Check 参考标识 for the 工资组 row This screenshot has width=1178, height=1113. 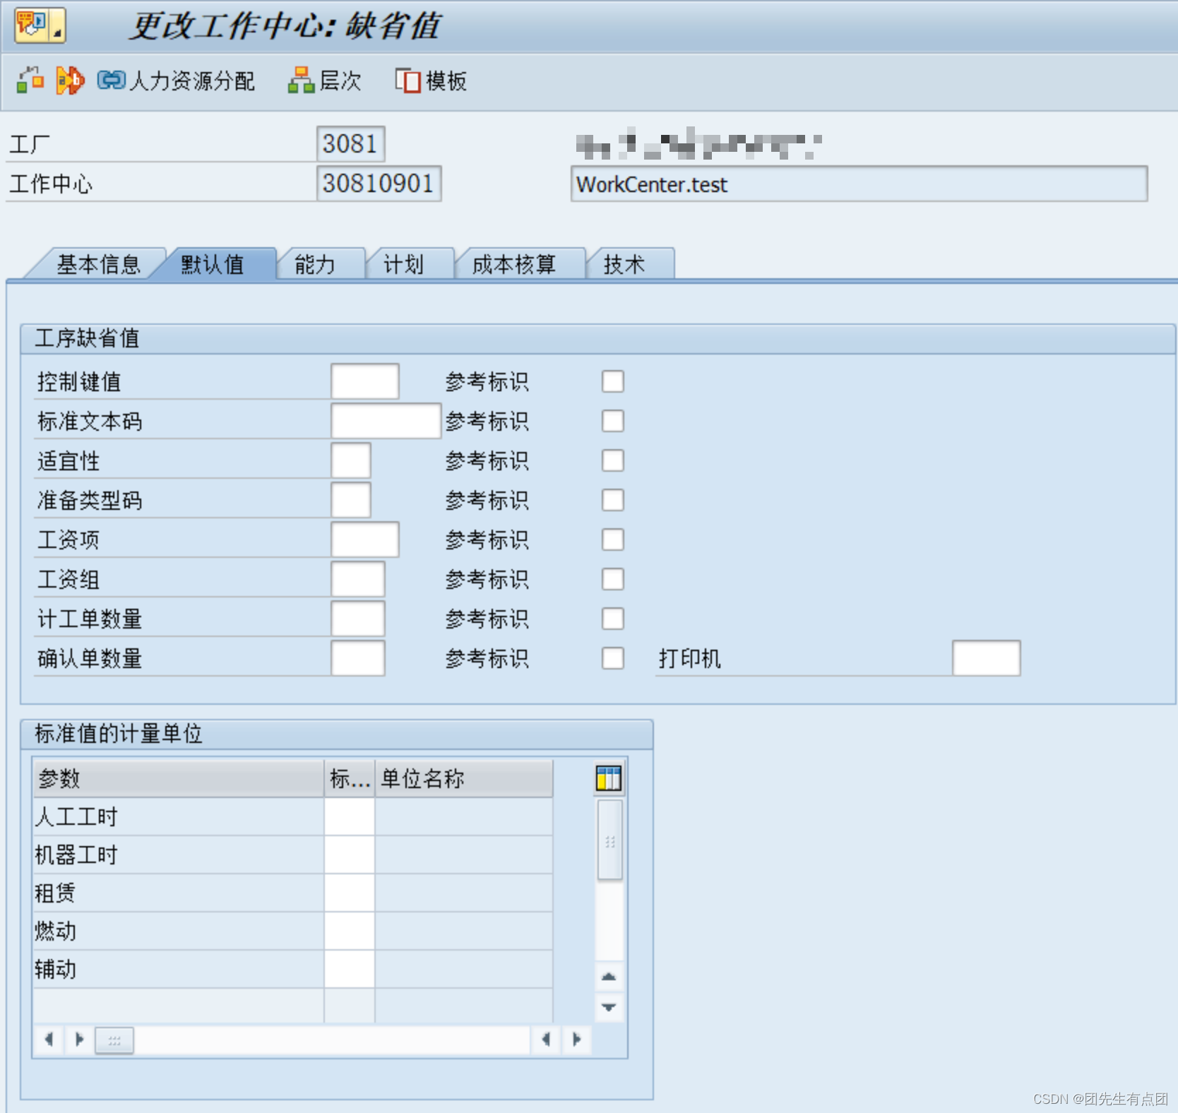pos(613,578)
